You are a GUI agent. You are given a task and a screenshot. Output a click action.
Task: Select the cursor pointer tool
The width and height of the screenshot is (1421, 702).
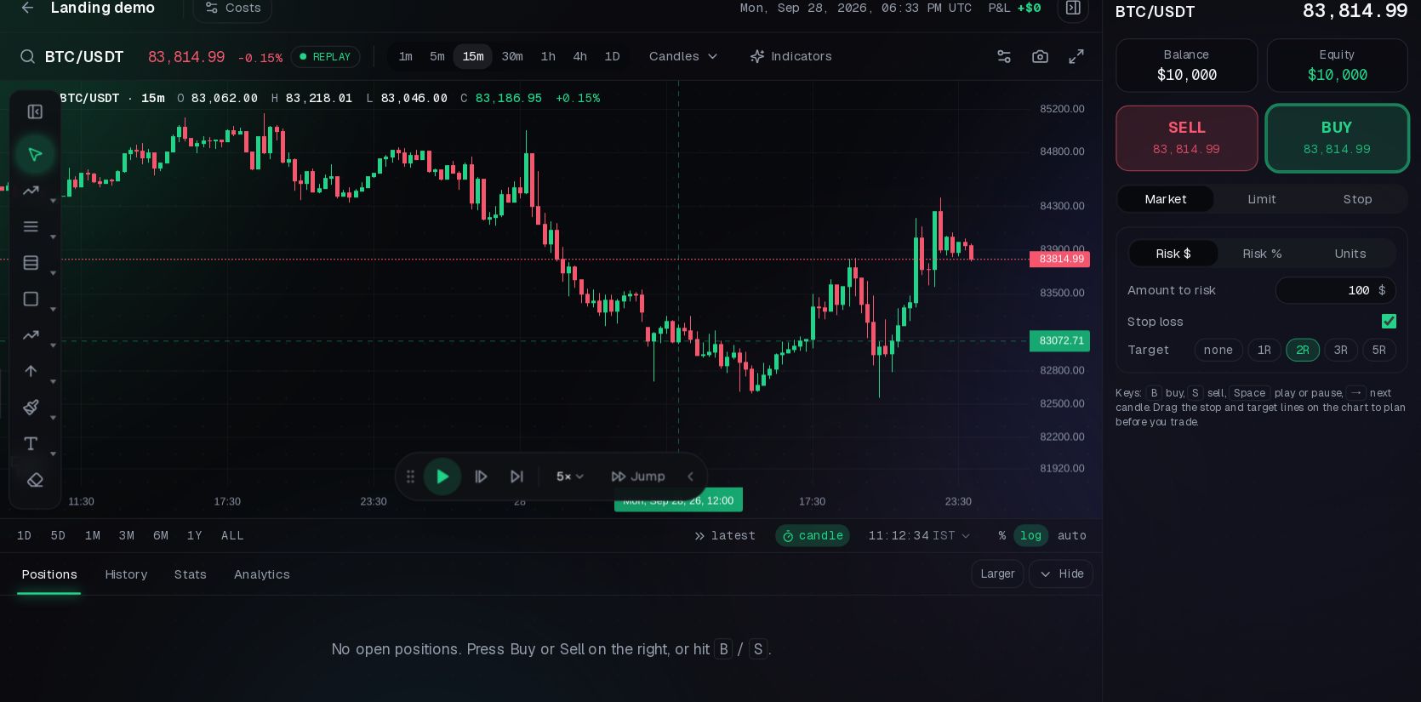[35, 154]
